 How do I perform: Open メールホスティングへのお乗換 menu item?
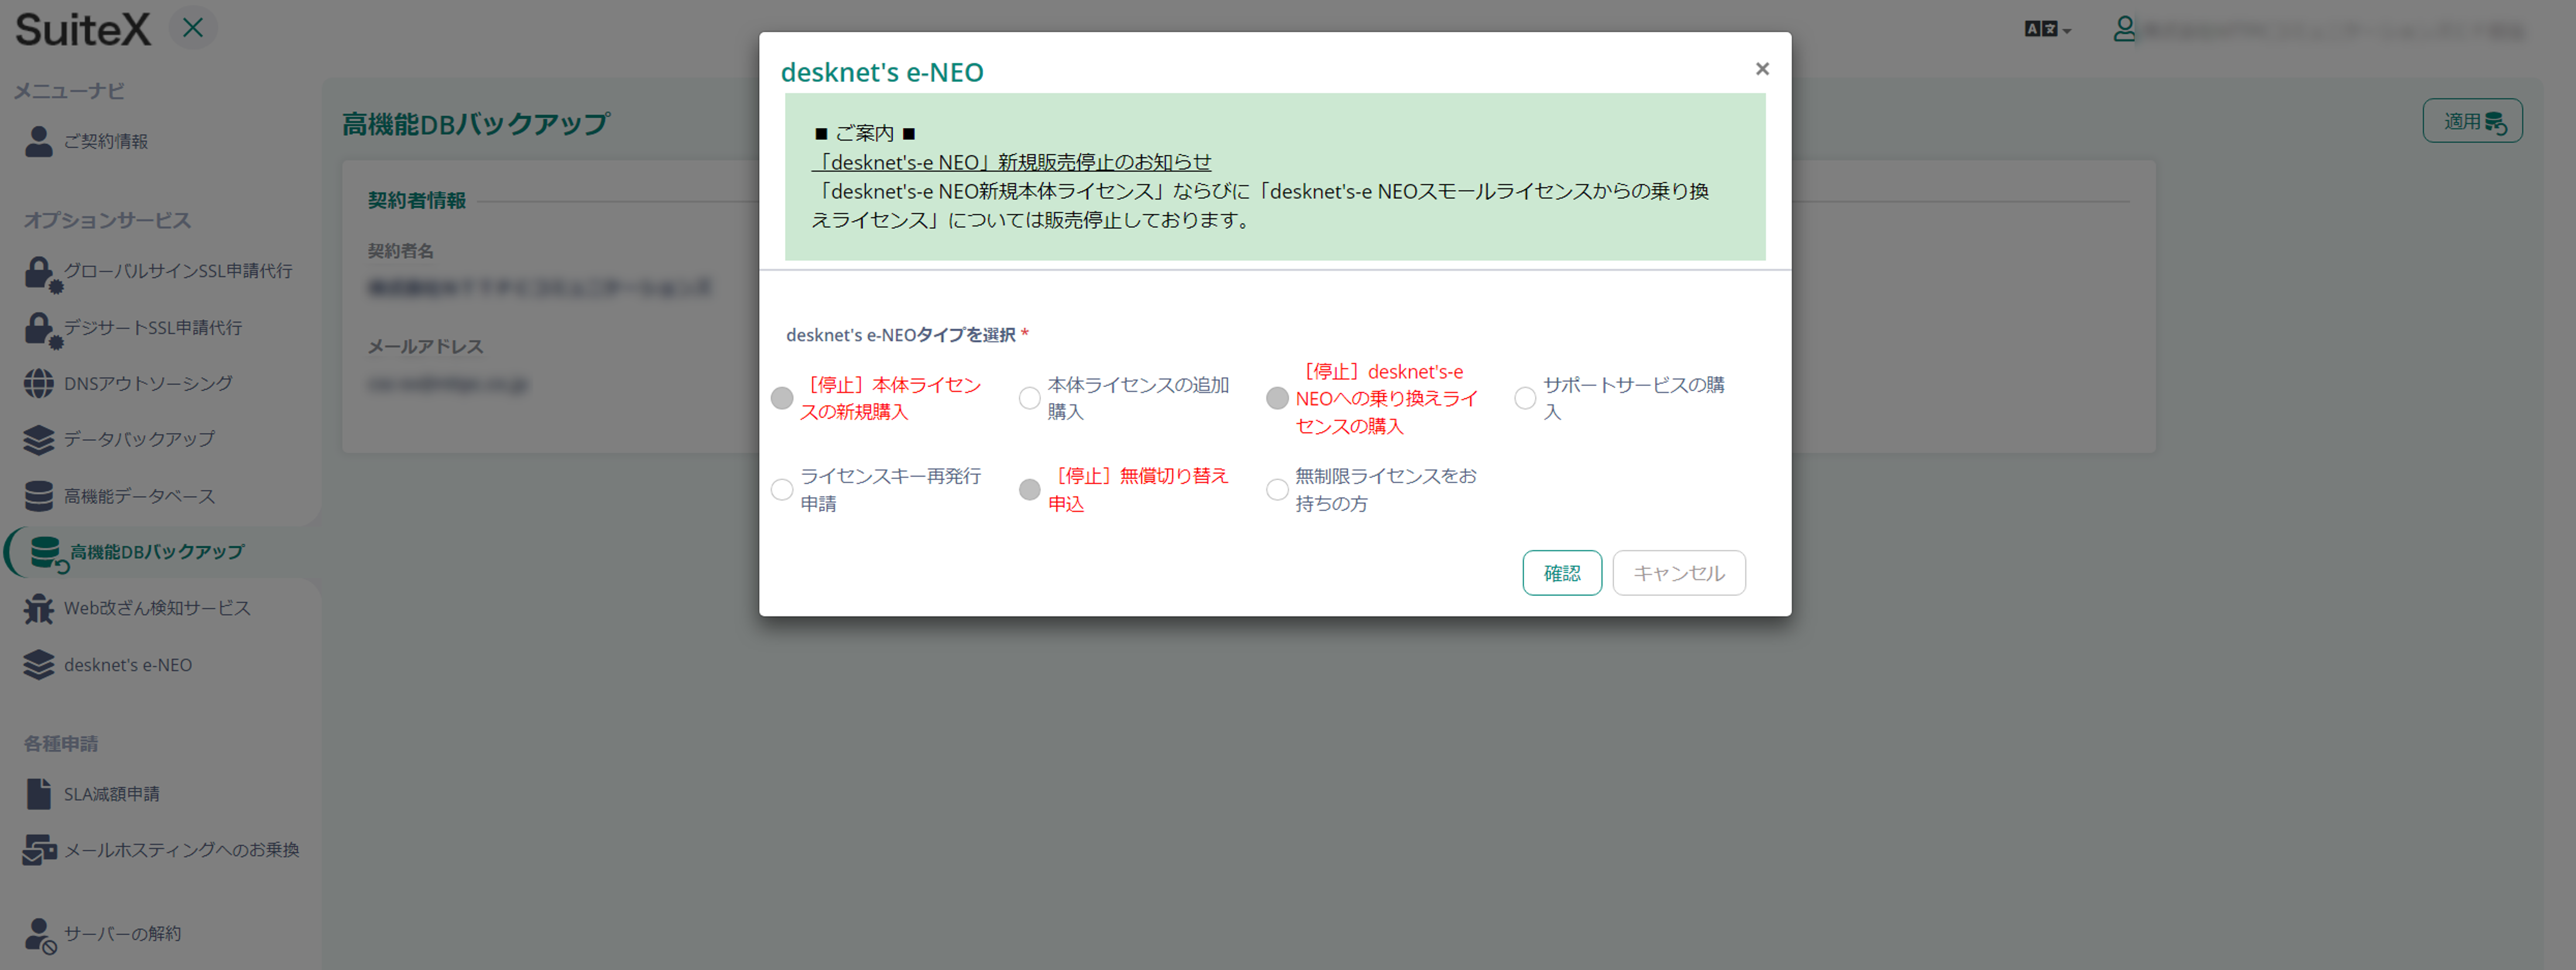[182, 850]
